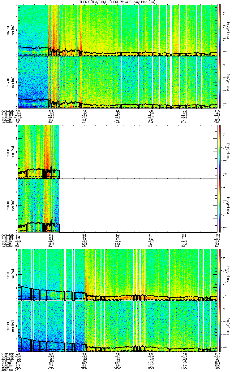Click the 'THE B⊥ freq [Hz]' axis label

pos(11,275)
